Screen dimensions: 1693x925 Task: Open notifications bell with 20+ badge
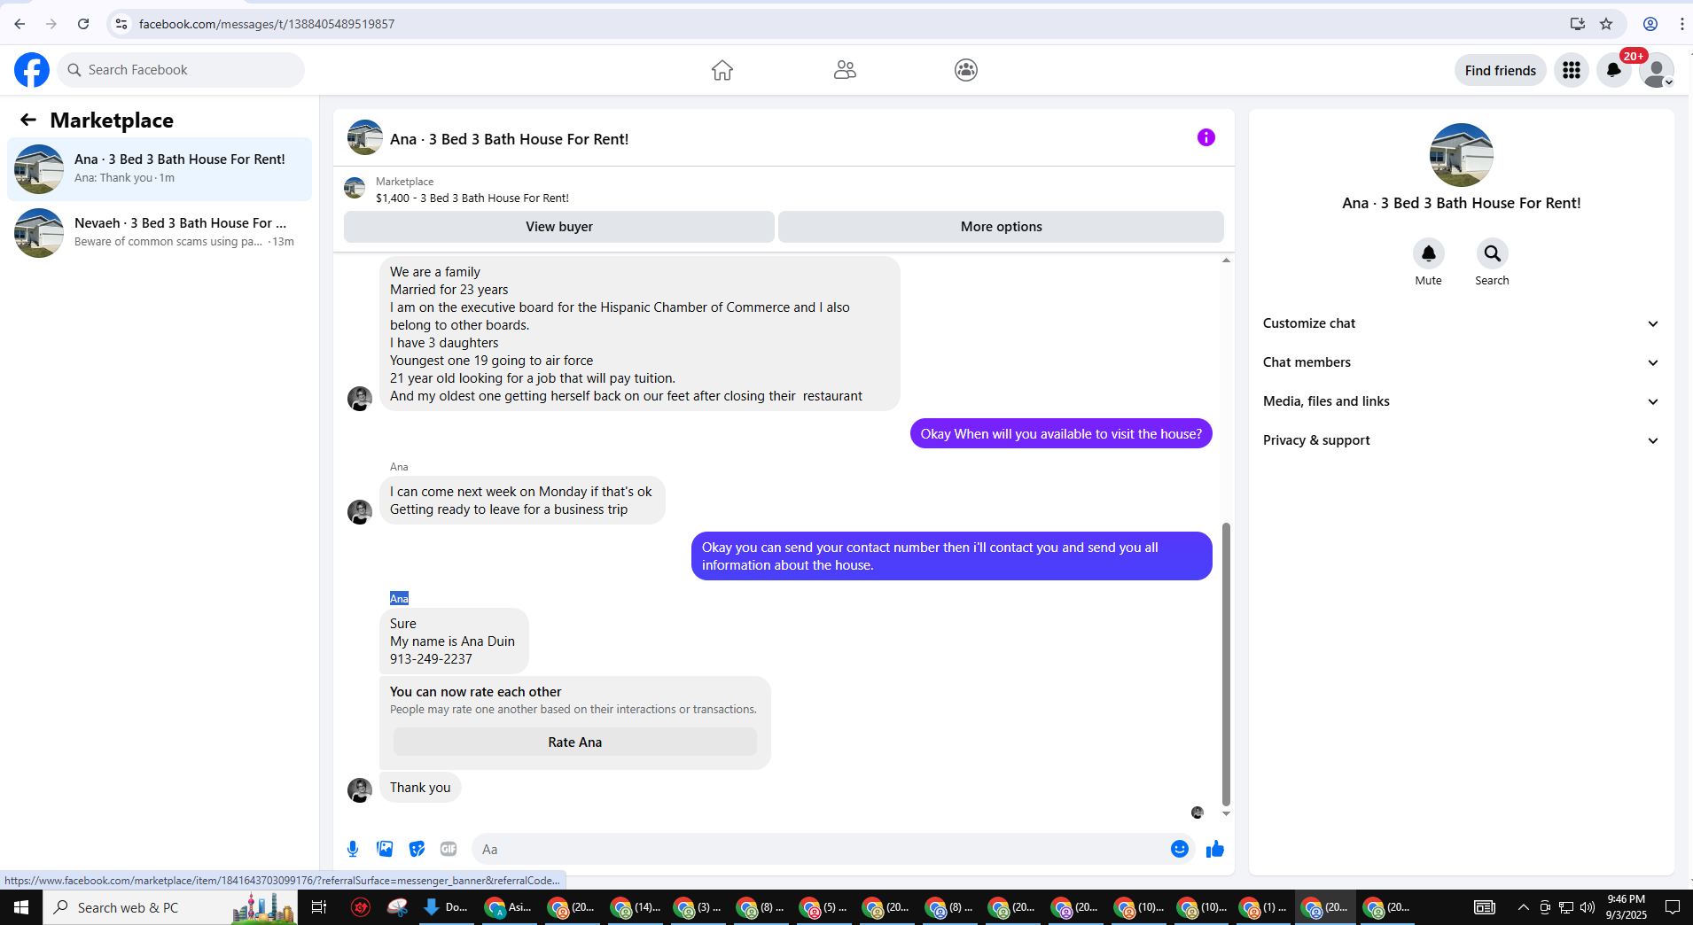pyautogui.click(x=1614, y=70)
